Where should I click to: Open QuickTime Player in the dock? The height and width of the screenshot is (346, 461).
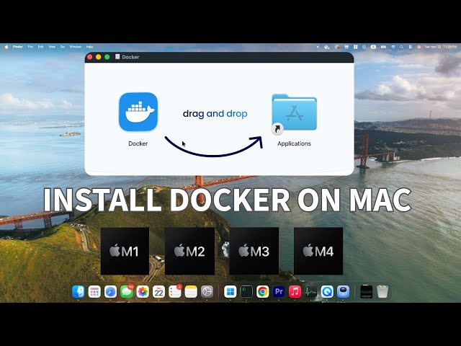(x=327, y=291)
